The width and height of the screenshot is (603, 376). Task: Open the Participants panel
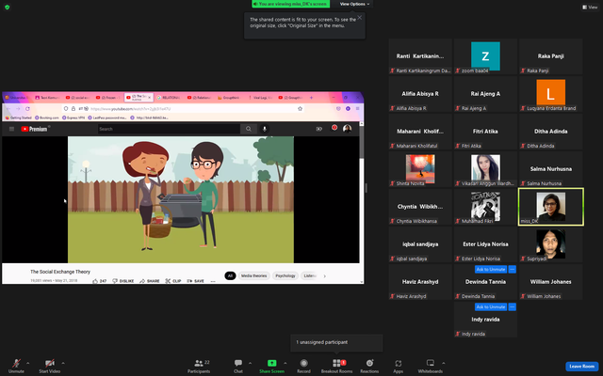(x=199, y=366)
